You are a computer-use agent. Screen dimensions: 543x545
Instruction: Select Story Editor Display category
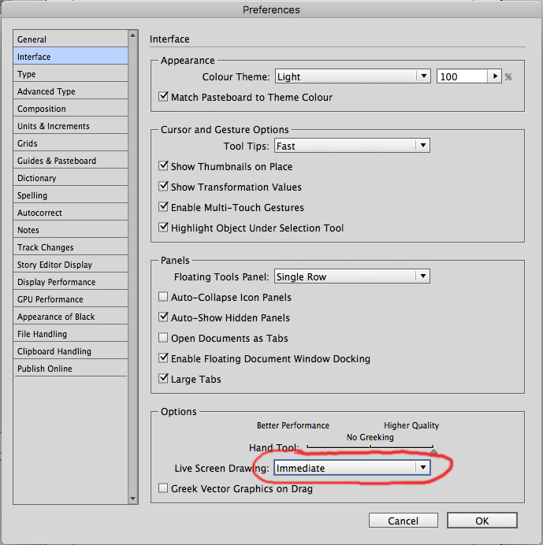(71, 265)
